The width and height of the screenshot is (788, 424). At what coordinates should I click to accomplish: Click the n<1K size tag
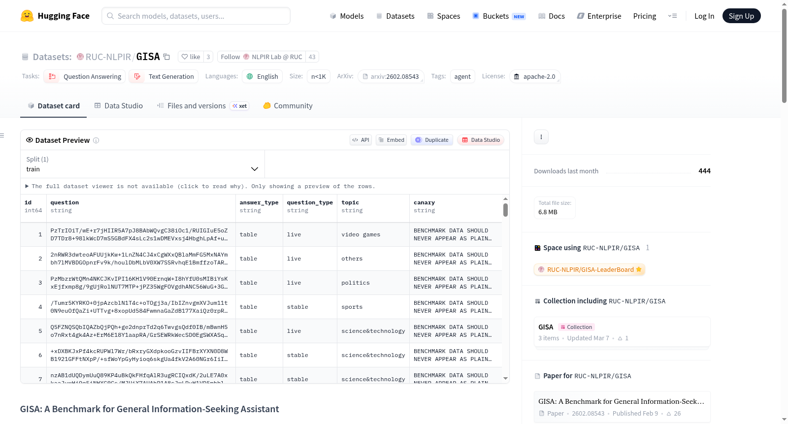coord(319,76)
